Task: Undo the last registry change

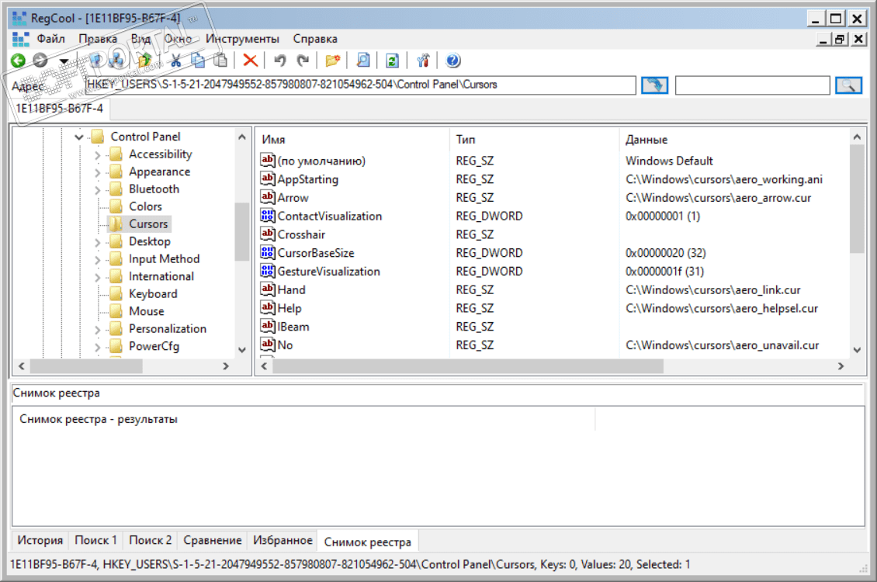Action: tap(279, 61)
